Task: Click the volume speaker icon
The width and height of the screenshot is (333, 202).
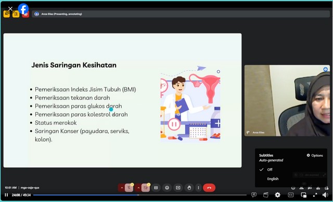Action: [x=325, y=195]
